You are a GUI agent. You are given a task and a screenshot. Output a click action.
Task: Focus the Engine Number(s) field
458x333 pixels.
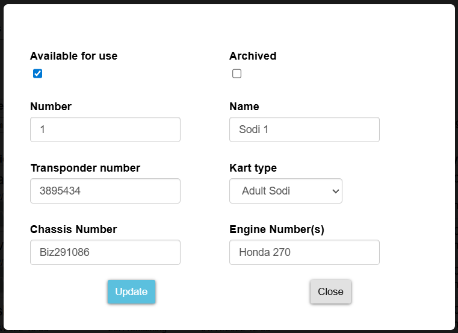point(305,252)
